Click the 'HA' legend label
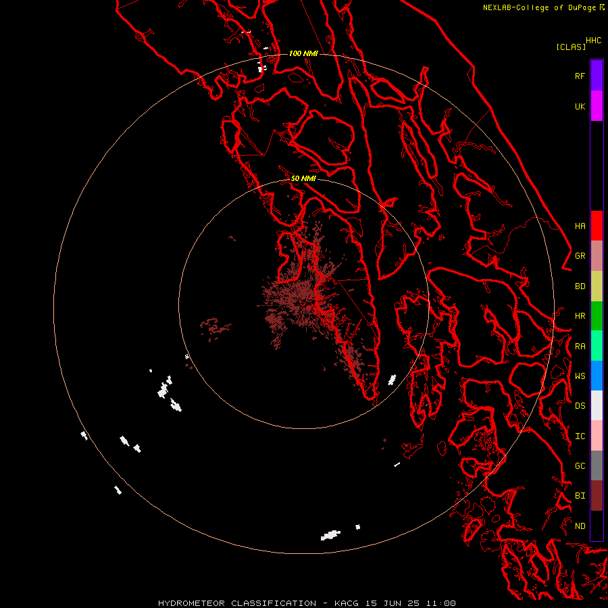 point(580,226)
